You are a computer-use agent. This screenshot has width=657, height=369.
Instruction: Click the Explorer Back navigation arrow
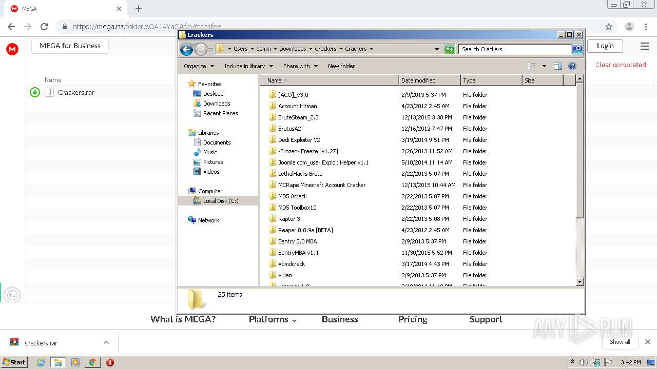(186, 49)
